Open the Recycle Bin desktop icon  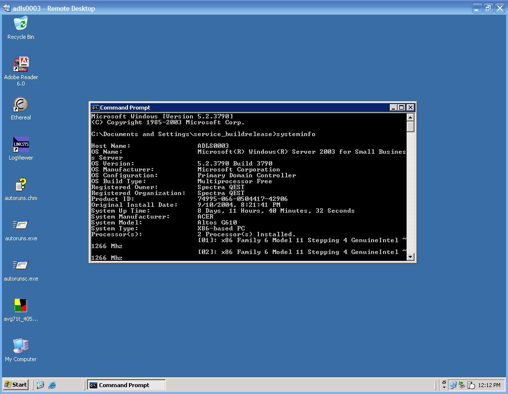pyautogui.click(x=21, y=24)
